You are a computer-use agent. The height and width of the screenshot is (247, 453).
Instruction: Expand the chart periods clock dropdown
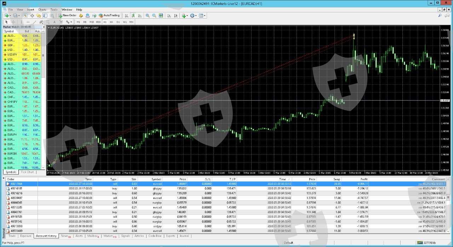coord(193,16)
